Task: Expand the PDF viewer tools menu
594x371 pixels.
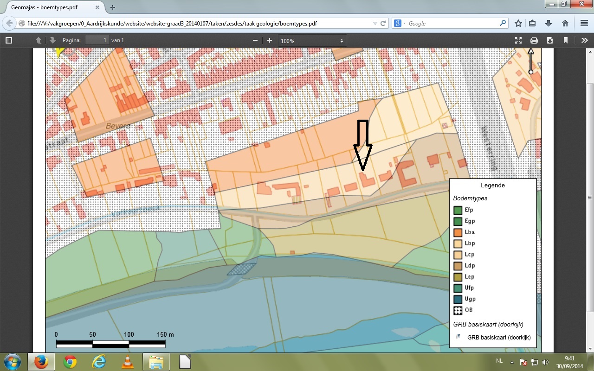Action: point(584,40)
